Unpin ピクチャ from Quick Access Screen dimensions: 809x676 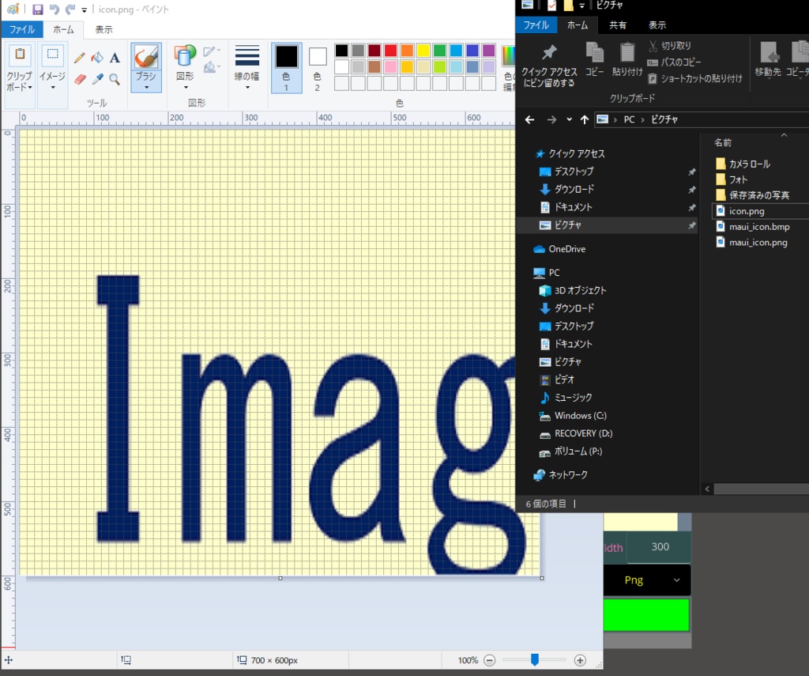pyautogui.click(x=691, y=225)
